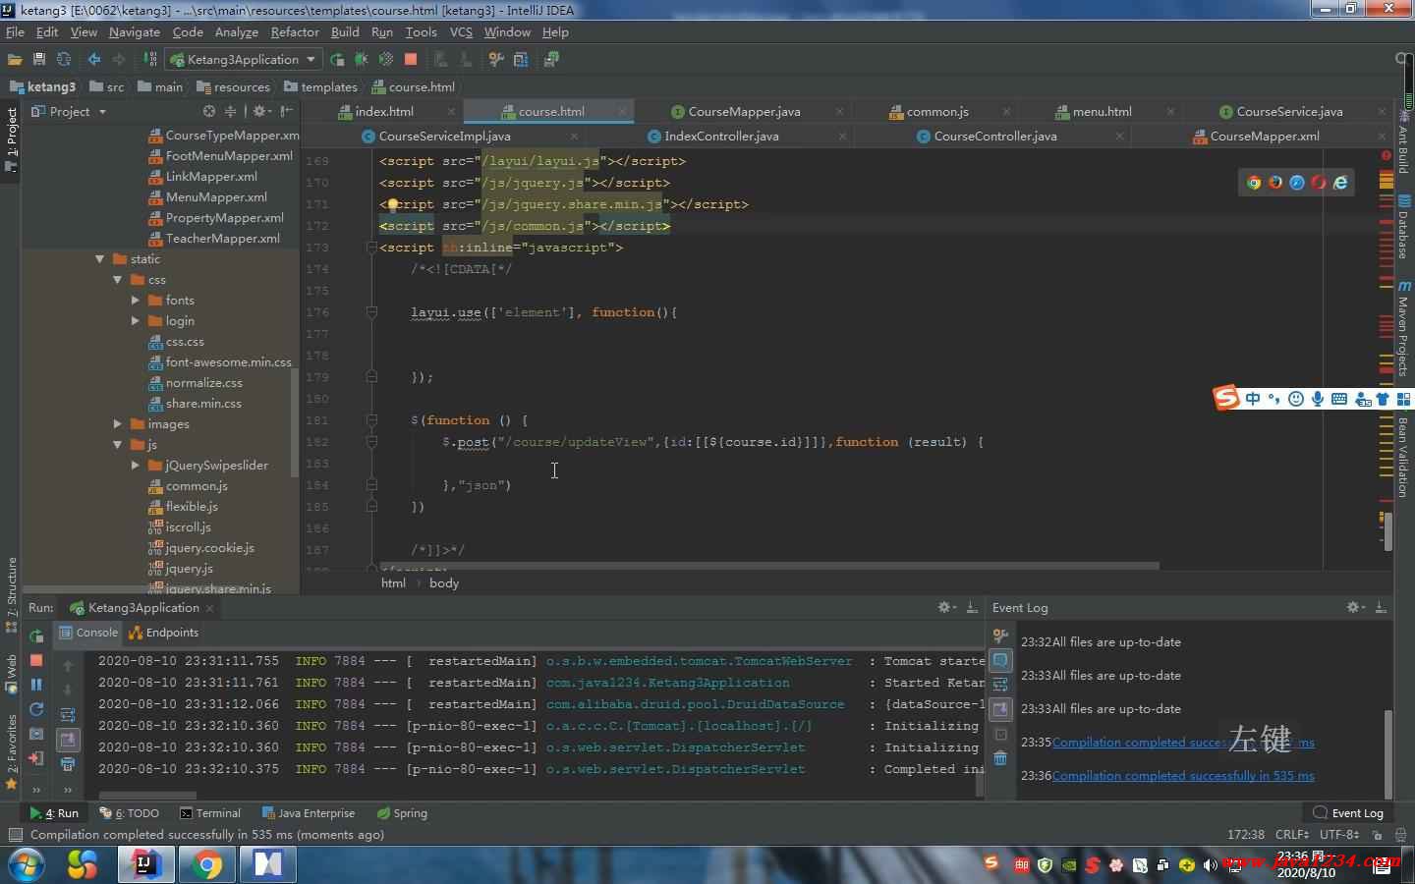Screen dimensions: 1415x884
Task: Expand the login folder
Action: pos(135,321)
